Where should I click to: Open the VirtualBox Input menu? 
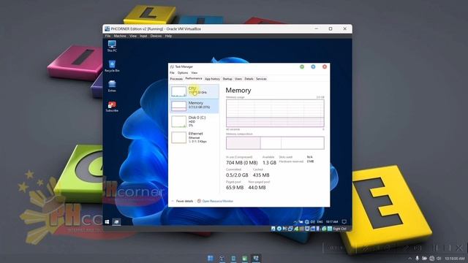click(143, 36)
